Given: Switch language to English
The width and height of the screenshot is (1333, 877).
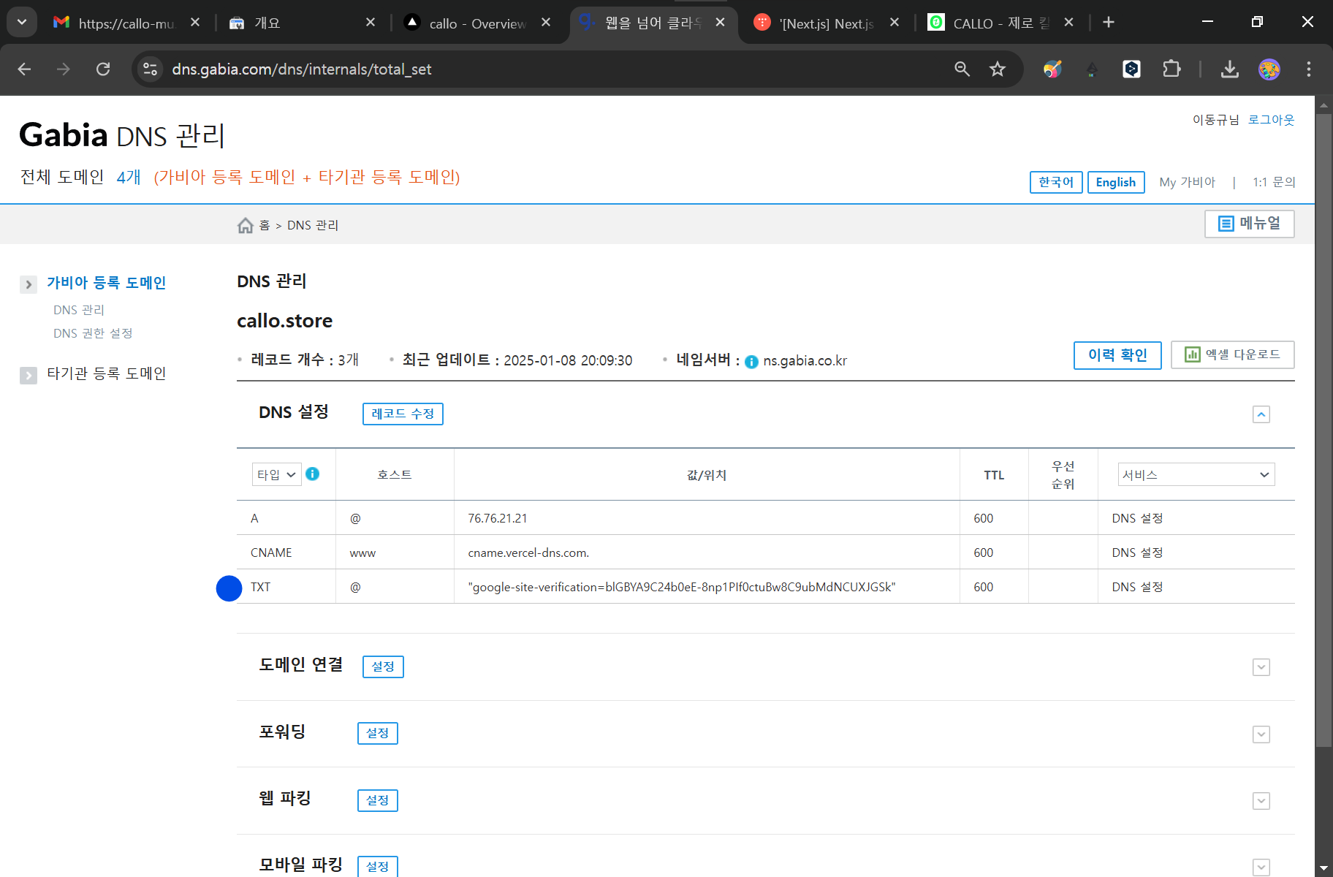Looking at the screenshot, I should pos(1116,182).
